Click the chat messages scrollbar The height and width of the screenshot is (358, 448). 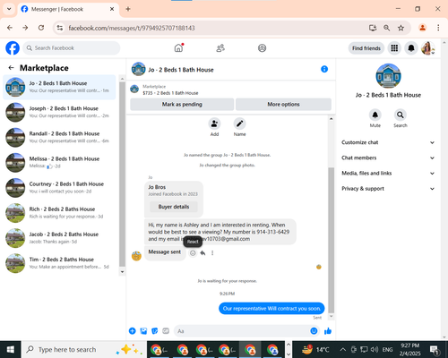[x=331, y=240]
